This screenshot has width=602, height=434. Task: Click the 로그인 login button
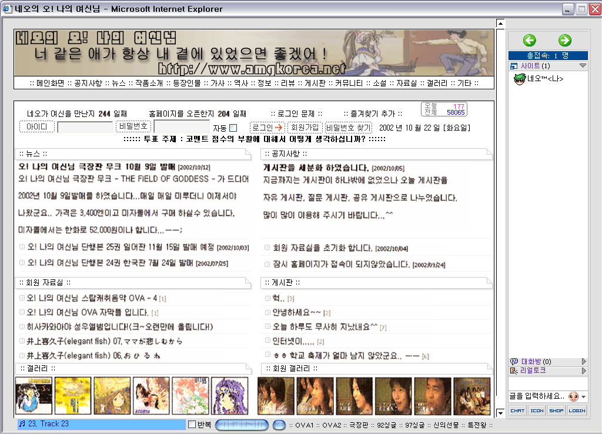pos(267,128)
